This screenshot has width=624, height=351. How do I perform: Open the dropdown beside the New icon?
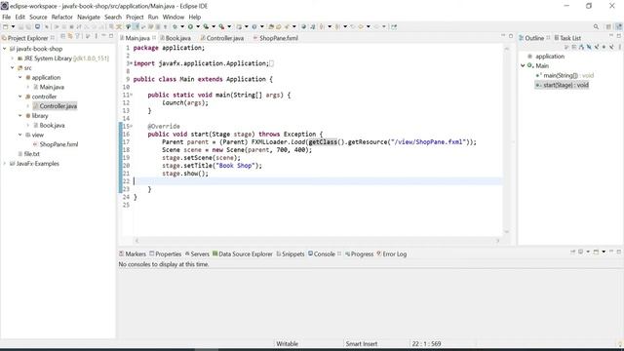[13, 26]
